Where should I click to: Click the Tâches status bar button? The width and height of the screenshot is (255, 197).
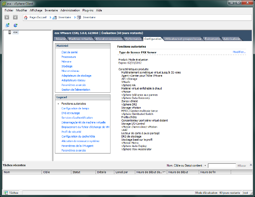[x=11, y=193]
